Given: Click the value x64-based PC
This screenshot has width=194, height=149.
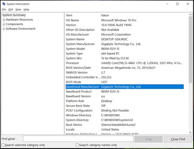Looking at the screenshot, I should coord(110,54).
